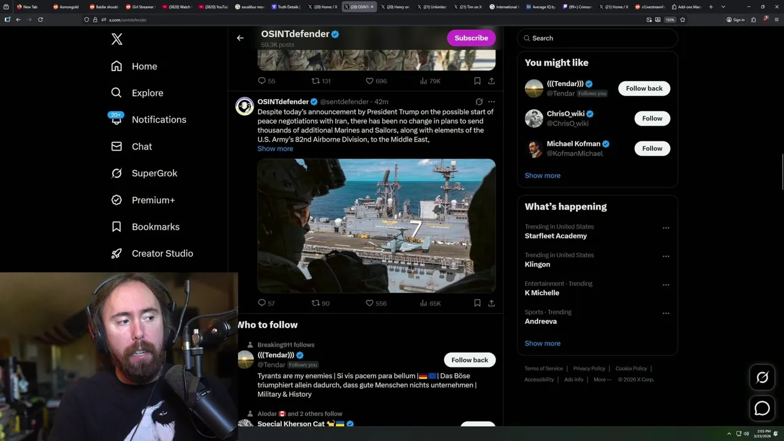
Task: Open the Explore section
Action: pos(137,93)
